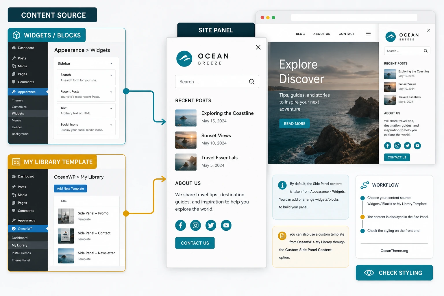
Task: Open Themes submenu under Appearance
Action: pos(17,100)
